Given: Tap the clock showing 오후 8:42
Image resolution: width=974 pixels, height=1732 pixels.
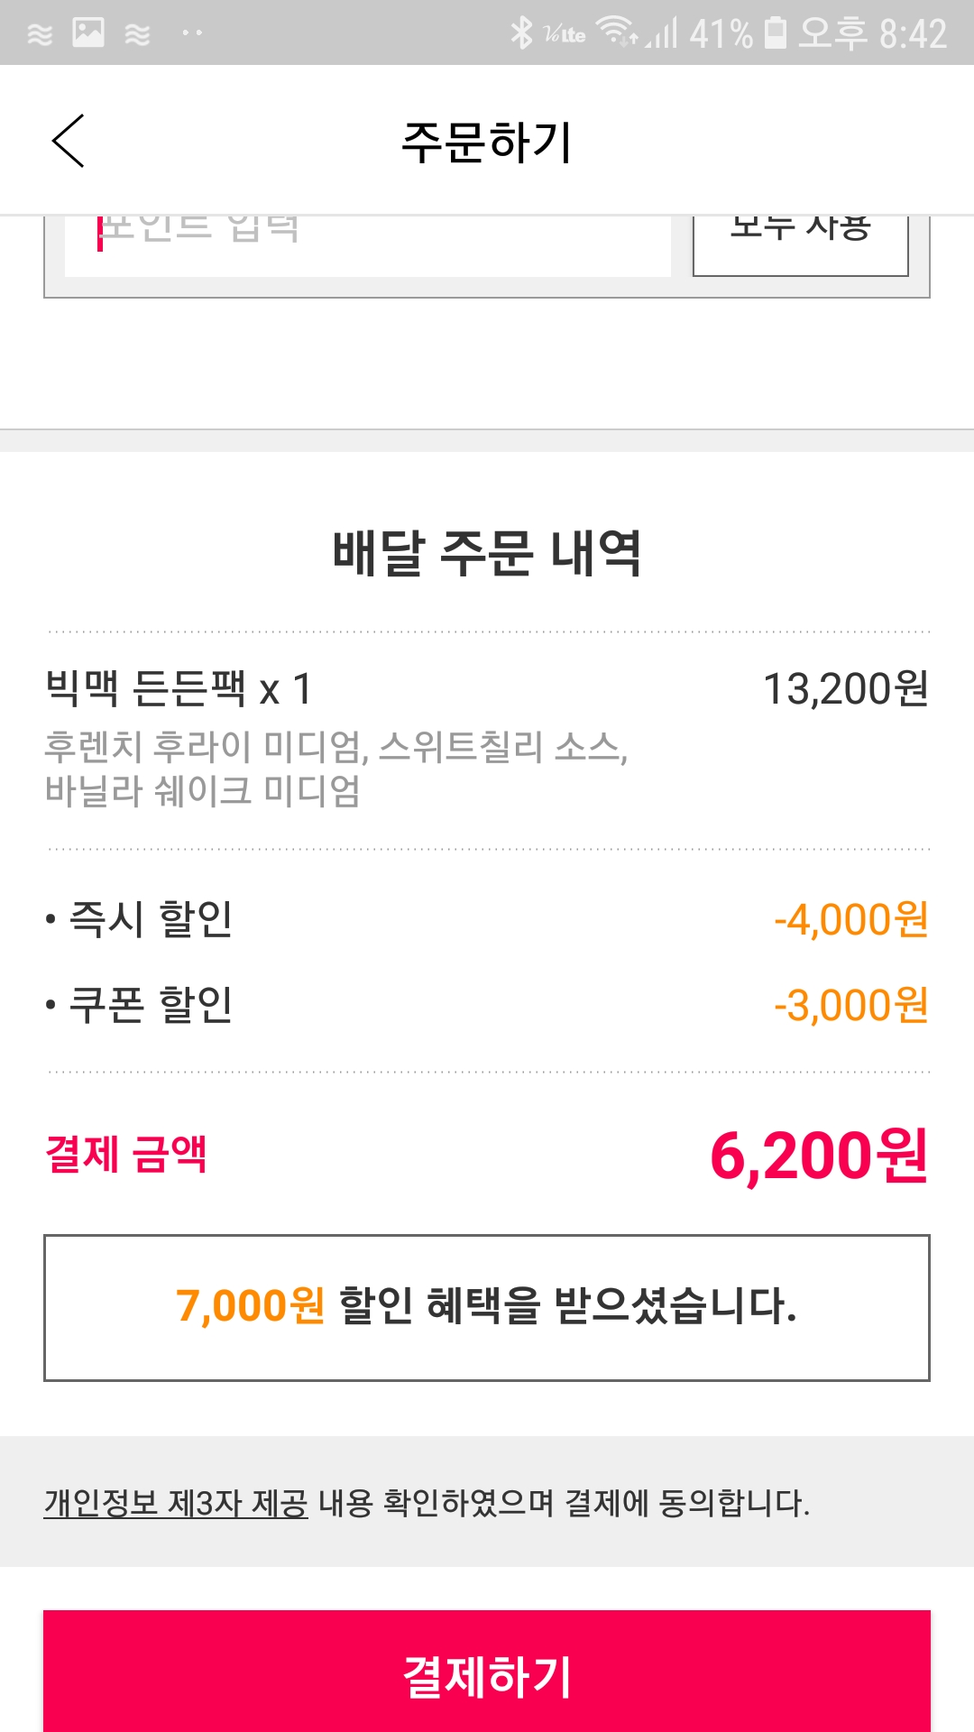Looking at the screenshot, I should click(872, 33).
